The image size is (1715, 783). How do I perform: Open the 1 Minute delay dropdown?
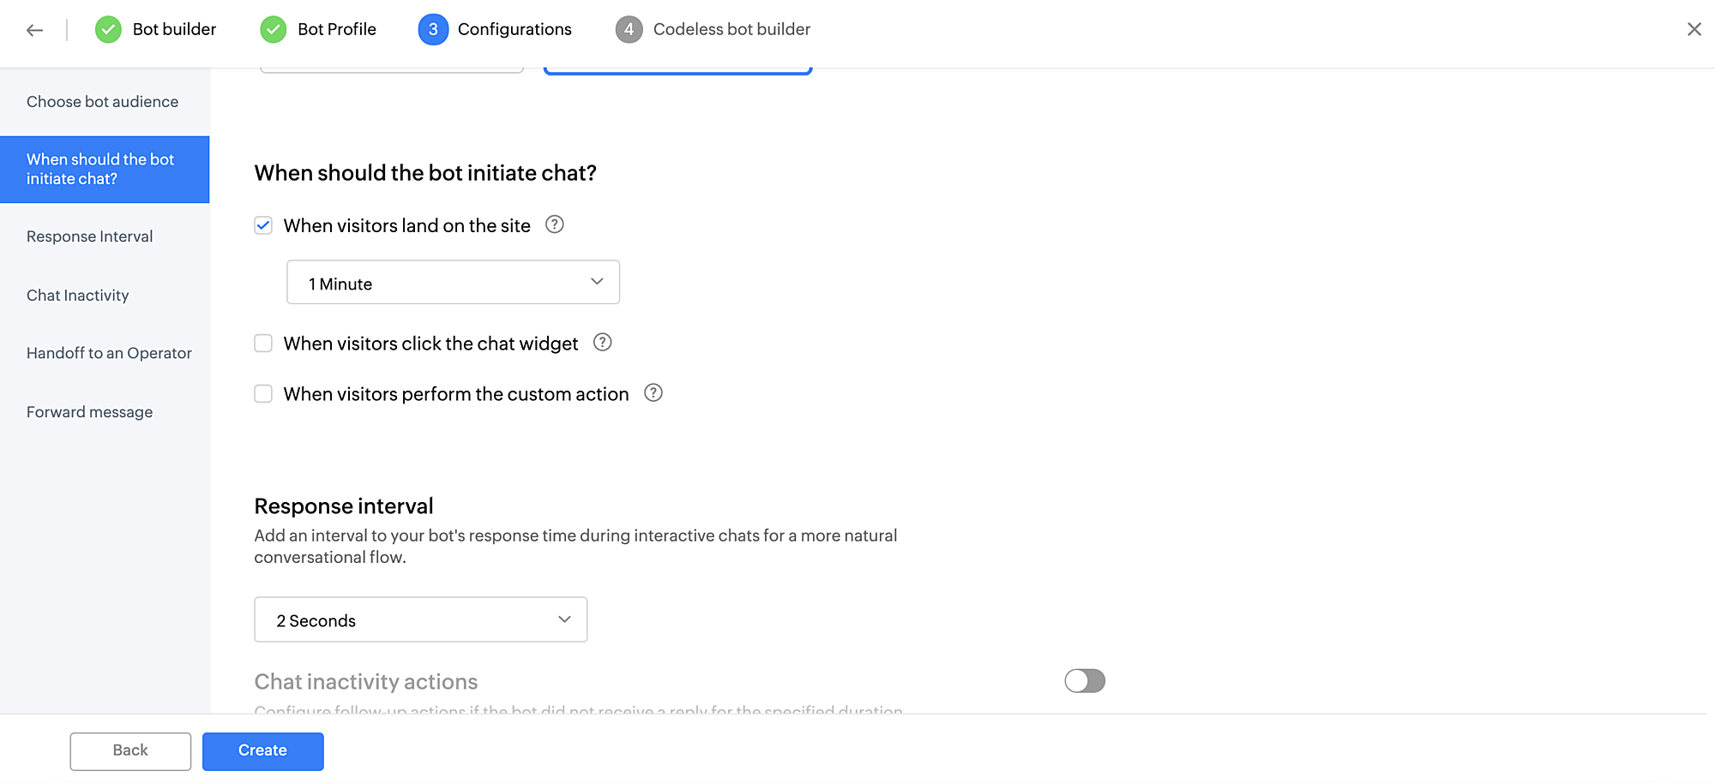pyautogui.click(x=453, y=283)
